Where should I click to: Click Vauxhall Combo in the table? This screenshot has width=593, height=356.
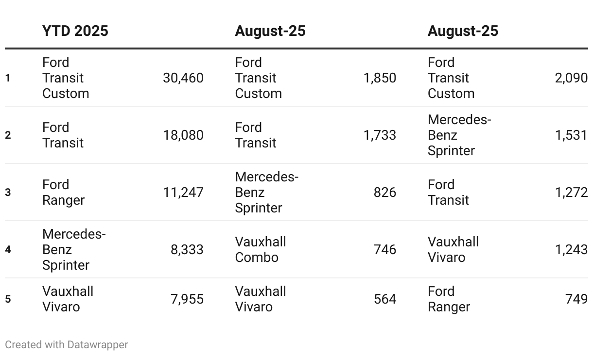(261, 250)
